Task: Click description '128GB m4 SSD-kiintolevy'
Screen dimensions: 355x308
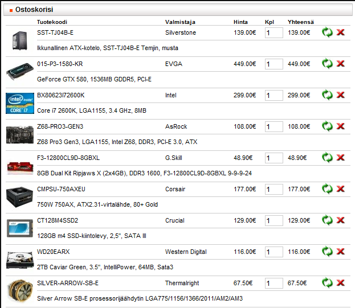Action: coord(72,236)
